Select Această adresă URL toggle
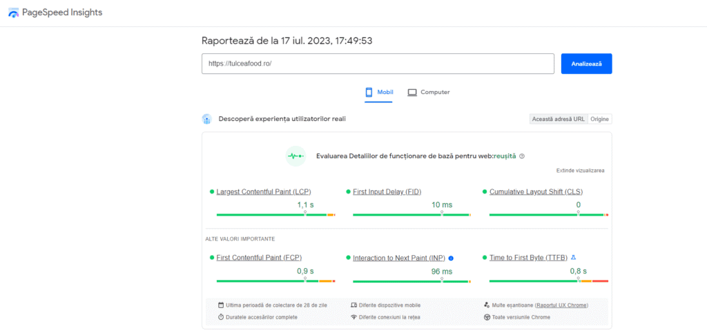This screenshot has width=707, height=331. [x=559, y=120]
